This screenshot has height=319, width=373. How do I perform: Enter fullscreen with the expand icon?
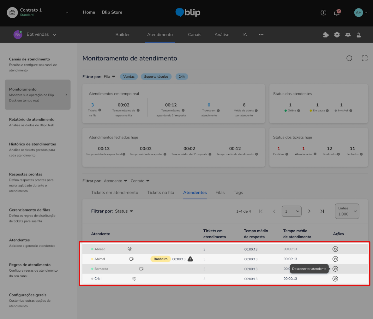click(x=364, y=58)
